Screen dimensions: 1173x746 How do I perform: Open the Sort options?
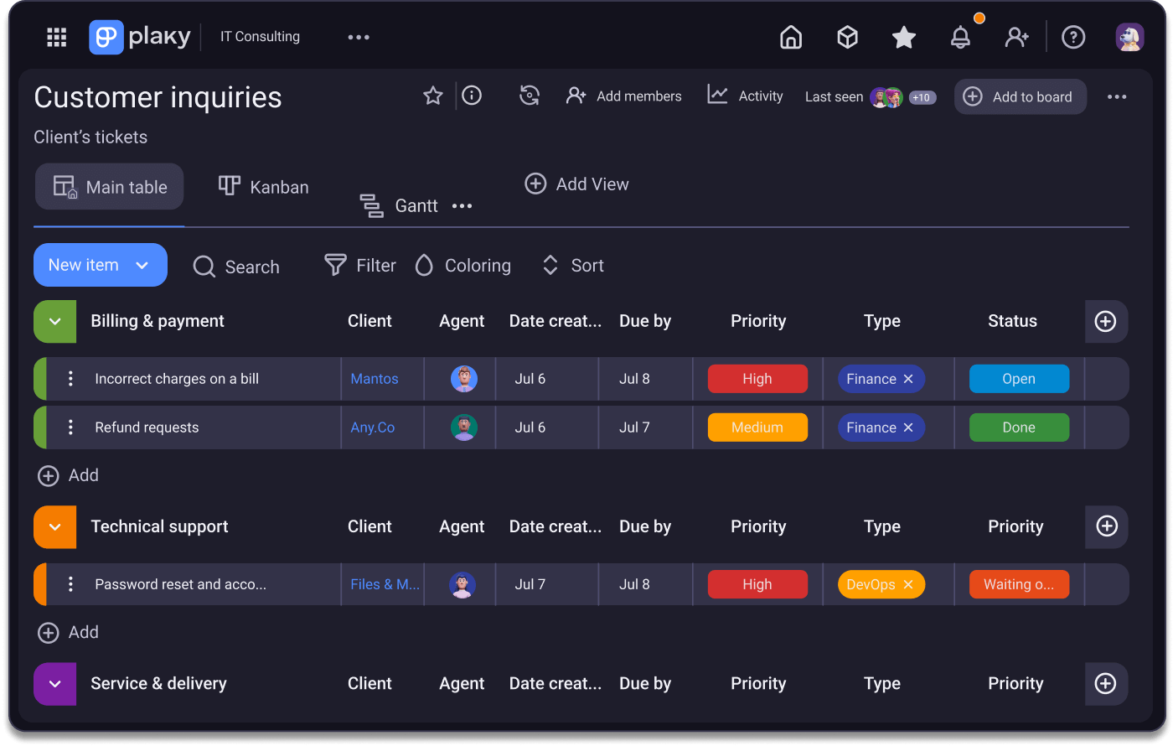(572, 265)
